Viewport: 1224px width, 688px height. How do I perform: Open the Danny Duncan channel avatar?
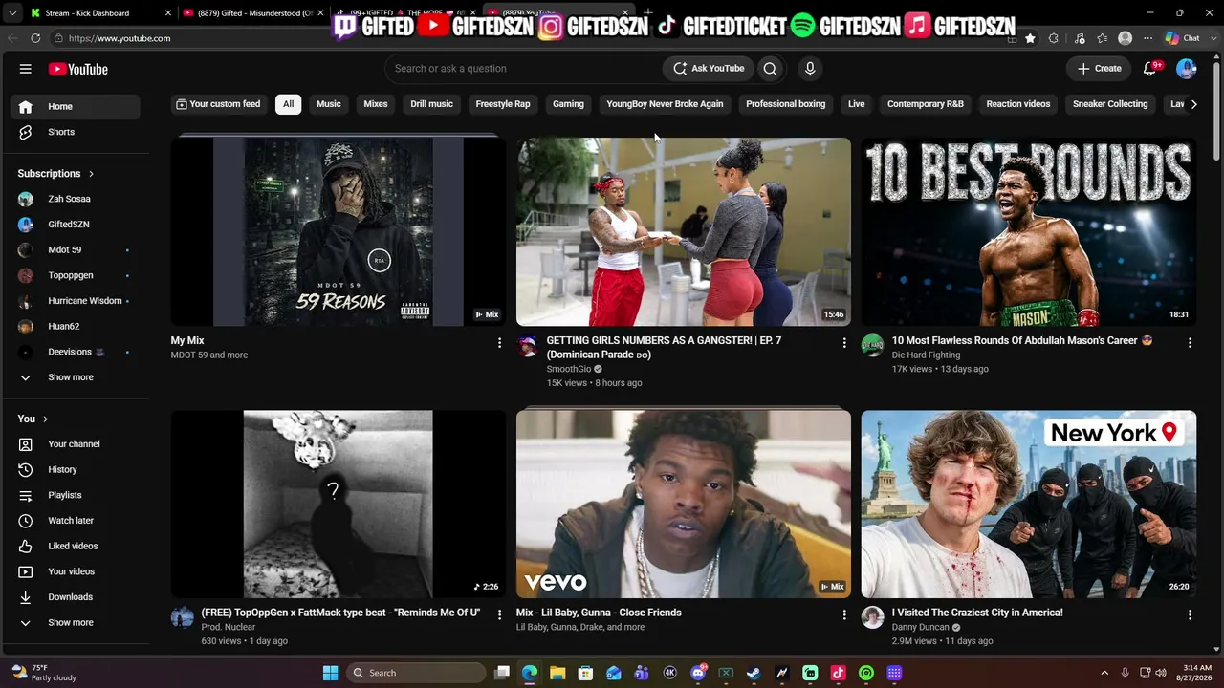point(872,617)
